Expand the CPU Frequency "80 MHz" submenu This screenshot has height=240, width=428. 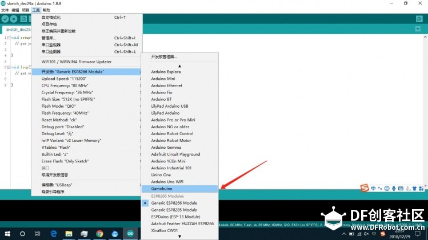coord(86,86)
